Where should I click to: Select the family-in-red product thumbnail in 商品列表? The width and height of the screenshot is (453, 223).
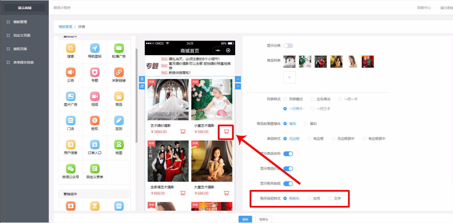point(321,62)
